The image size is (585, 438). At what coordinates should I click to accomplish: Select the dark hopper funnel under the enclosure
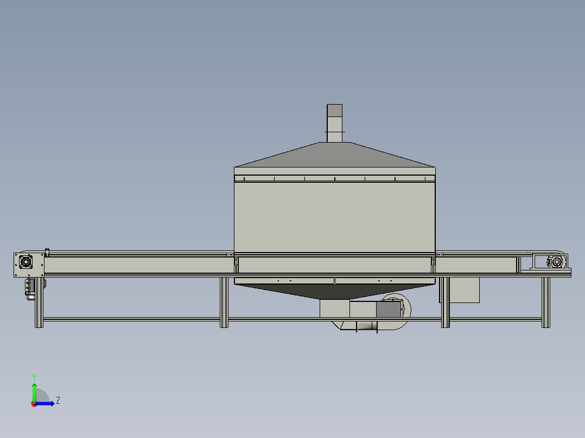tap(334, 291)
